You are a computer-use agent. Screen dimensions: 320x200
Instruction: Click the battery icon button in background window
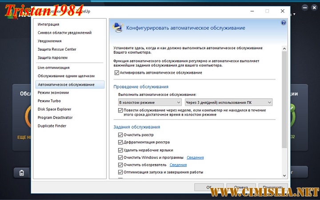pos(22,173)
